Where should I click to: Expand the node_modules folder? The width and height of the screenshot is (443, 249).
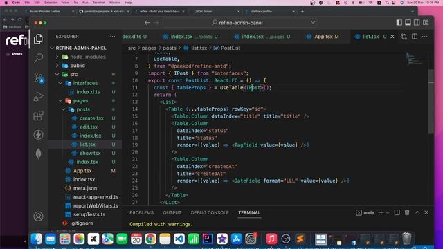[x=57, y=57]
